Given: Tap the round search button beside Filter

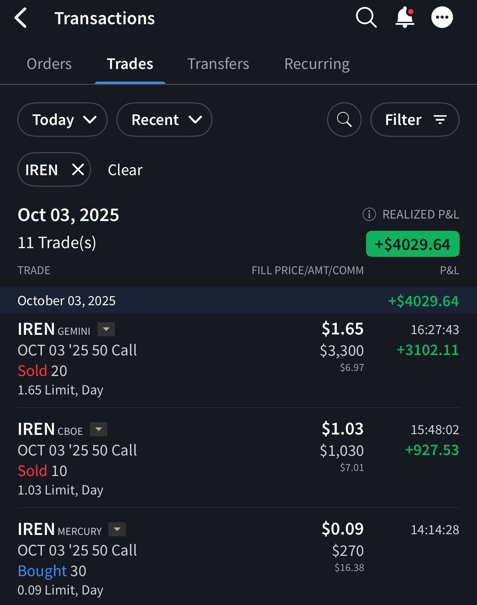Looking at the screenshot, I should click(344, 120).
